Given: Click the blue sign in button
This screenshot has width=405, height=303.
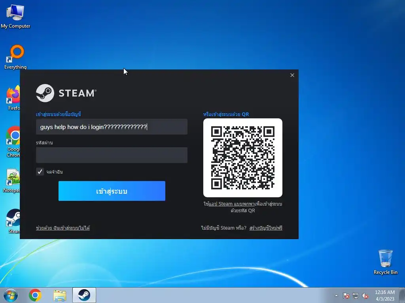Looking at the screenshot, I should point(112,191).
